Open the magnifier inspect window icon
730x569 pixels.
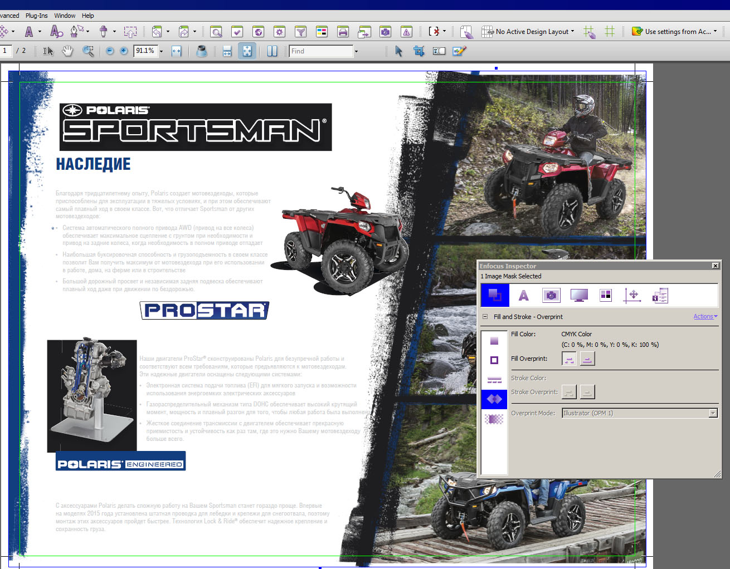click(x=216, y=32)
